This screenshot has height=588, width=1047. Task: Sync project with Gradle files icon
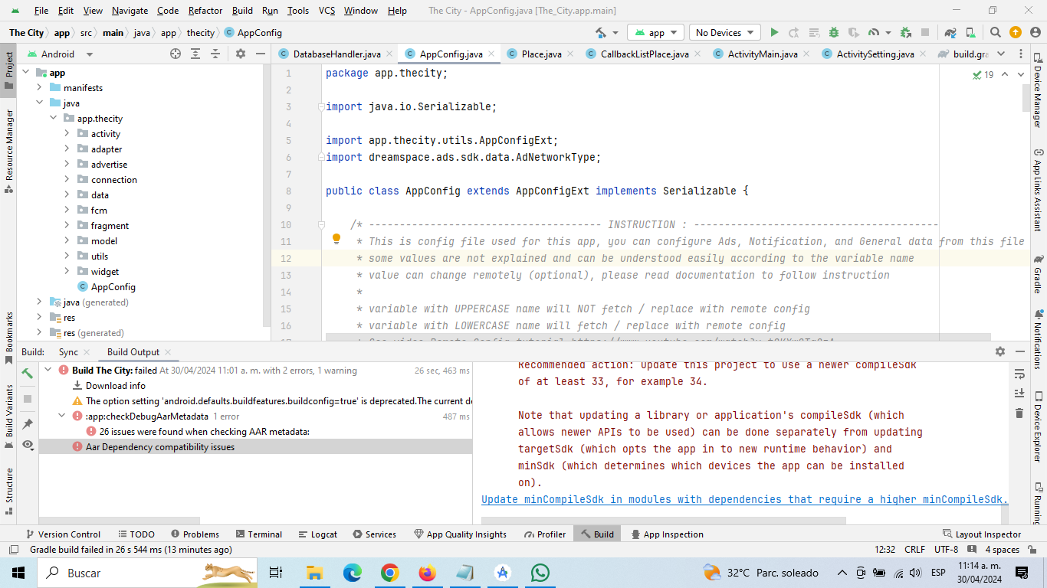click(950, 33)
